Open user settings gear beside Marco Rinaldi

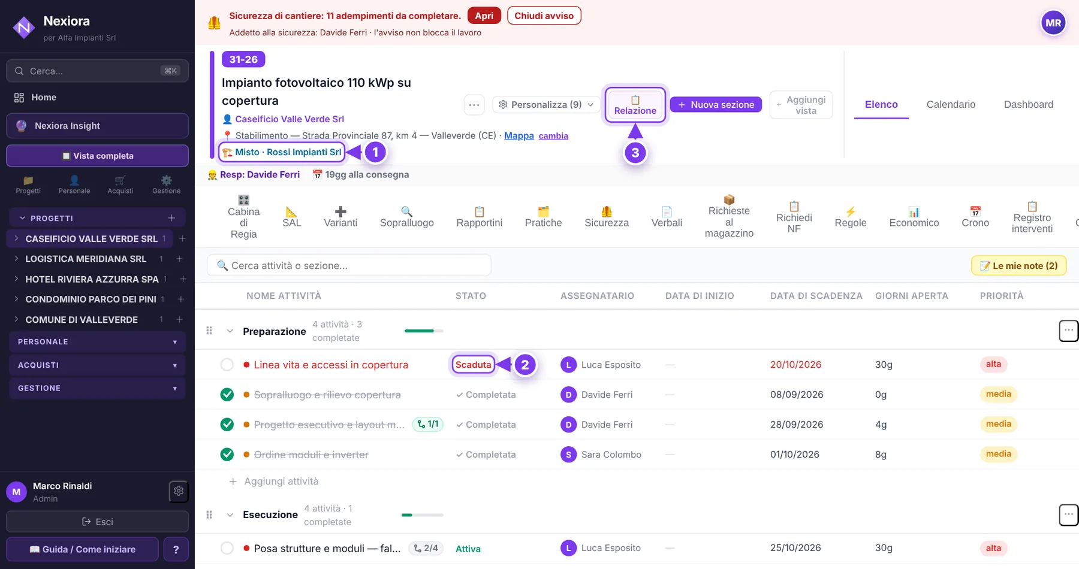(x=179, y=492)
